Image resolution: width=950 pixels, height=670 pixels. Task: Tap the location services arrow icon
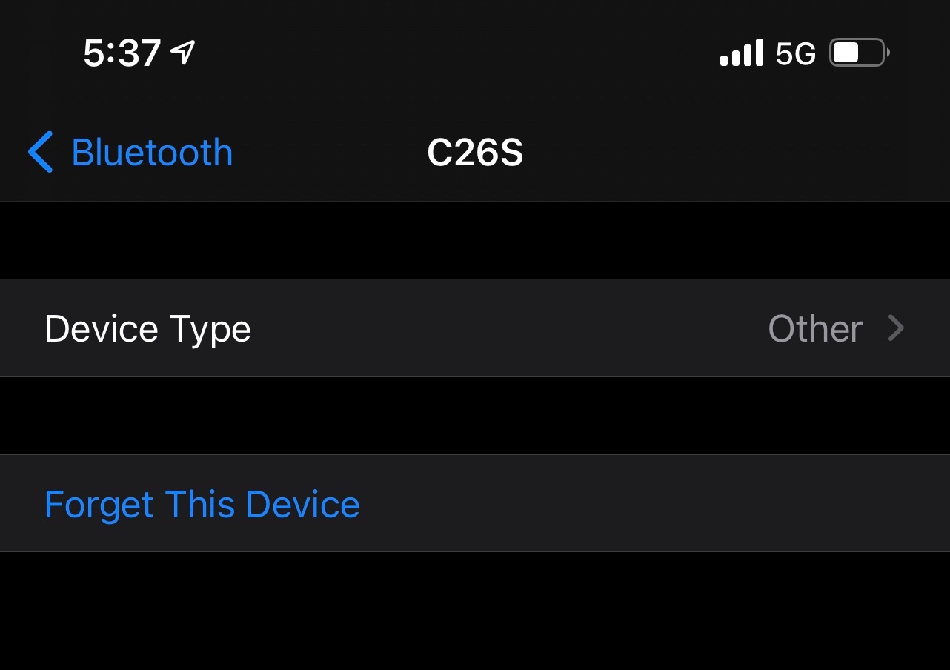point(183,53)
